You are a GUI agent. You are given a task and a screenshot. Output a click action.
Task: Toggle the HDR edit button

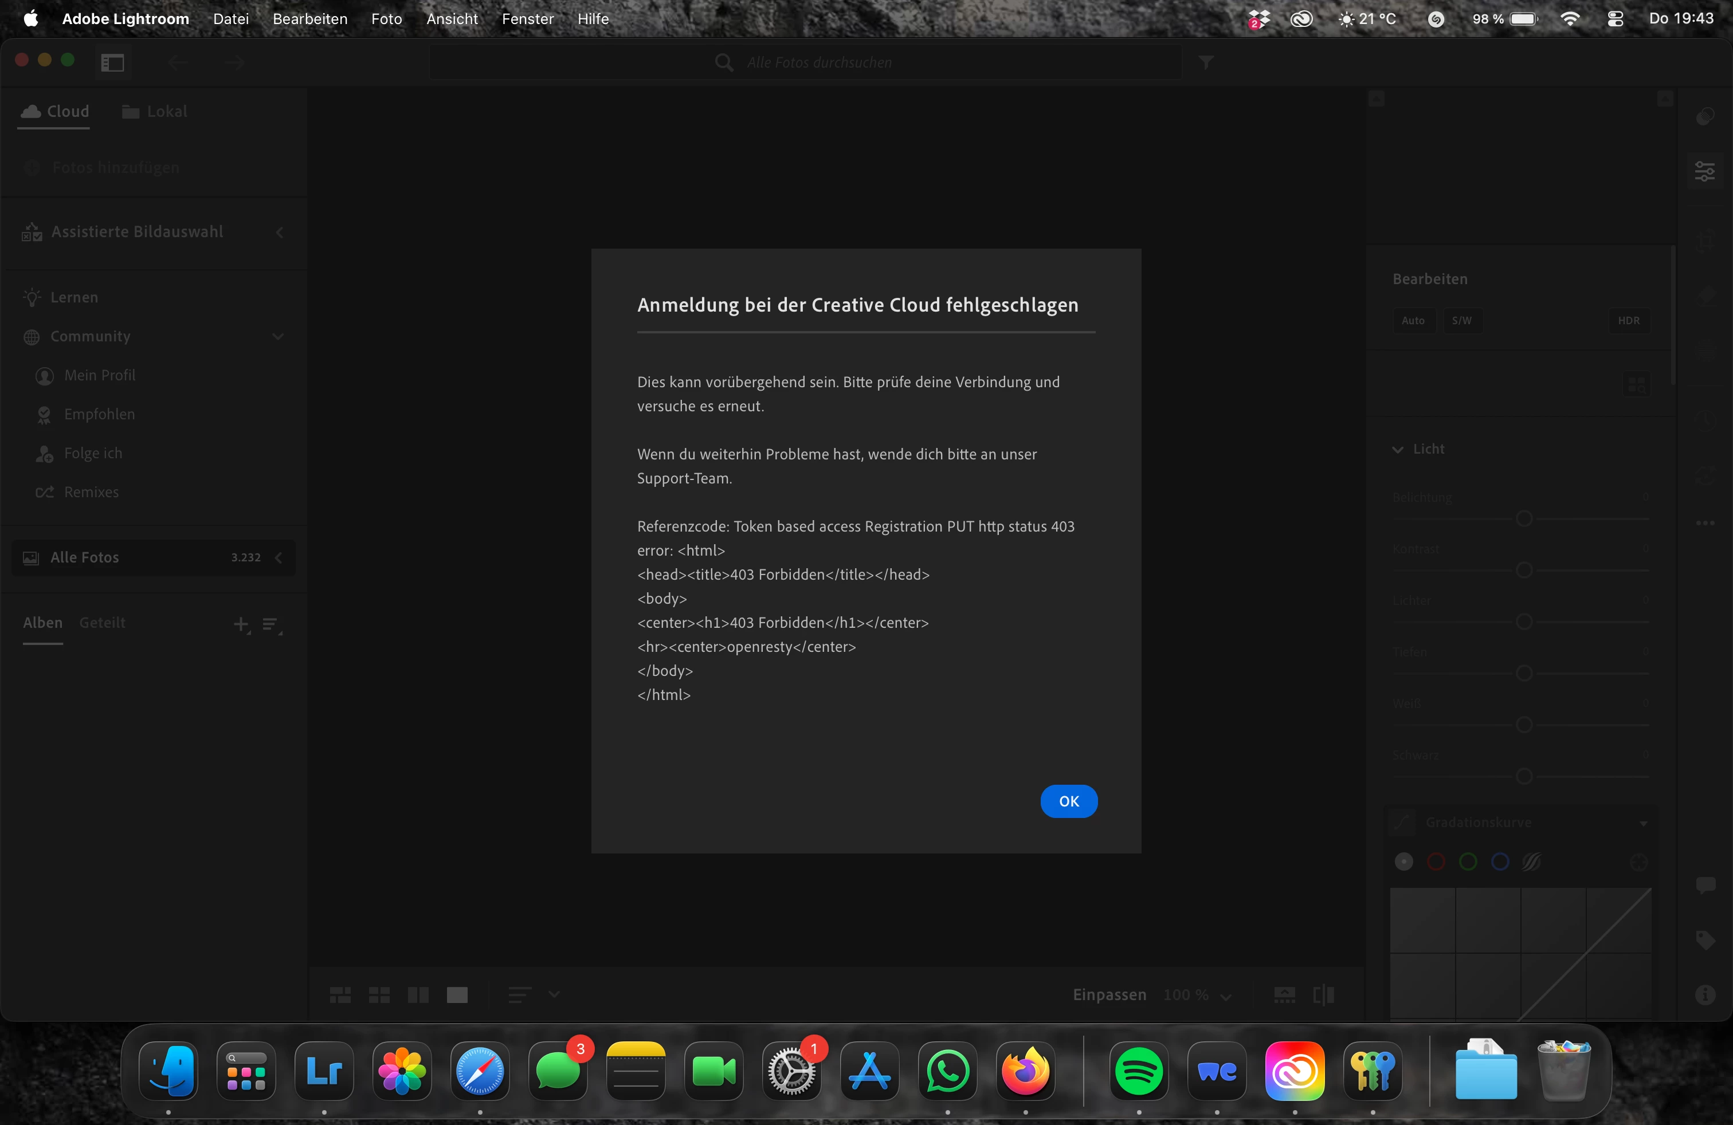point(1629,321)
